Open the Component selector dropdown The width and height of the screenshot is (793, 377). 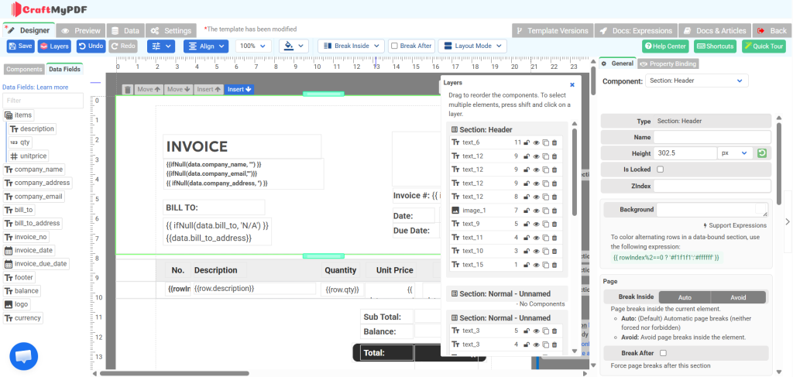[x=697, y=81]
